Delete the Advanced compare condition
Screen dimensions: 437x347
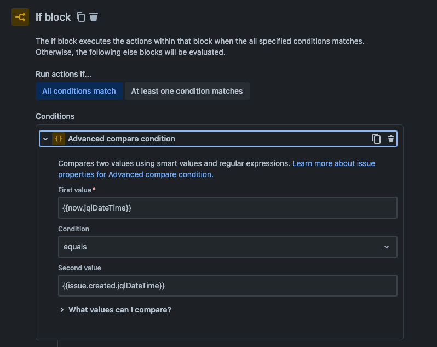pyautogui.click(x=391, y=139)
